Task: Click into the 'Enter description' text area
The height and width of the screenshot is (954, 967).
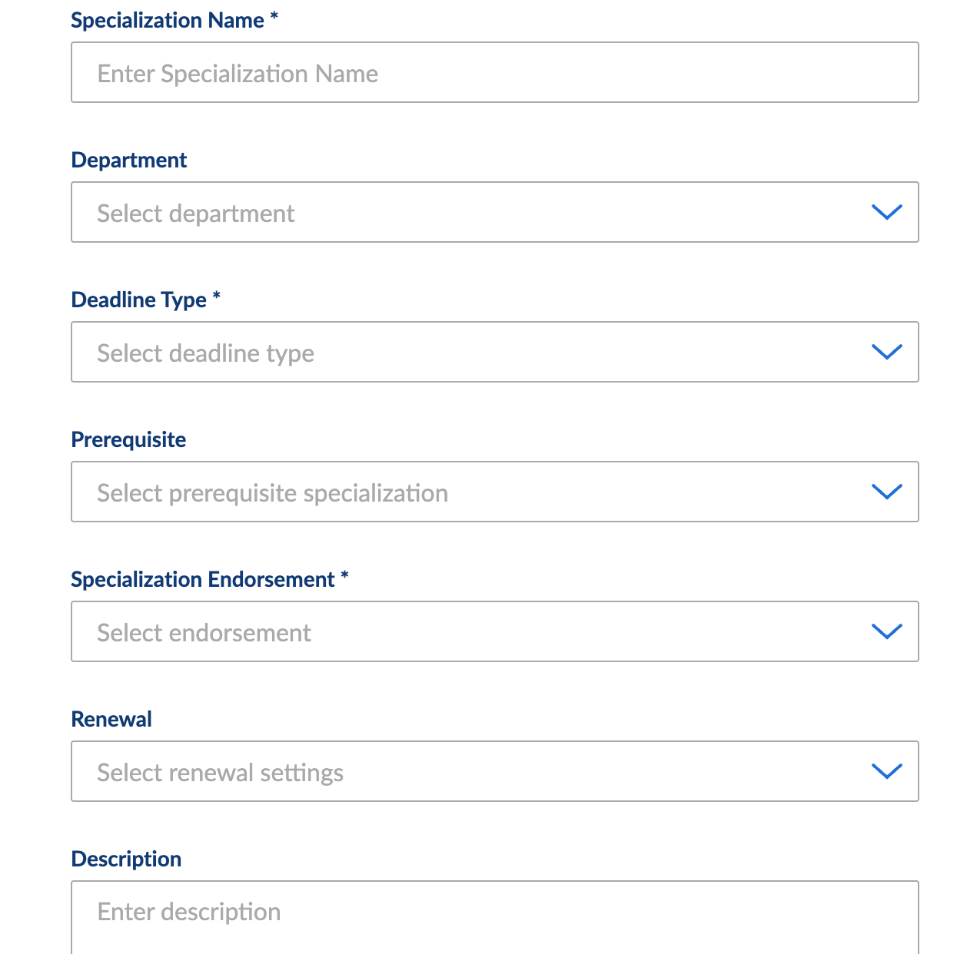Action: [495, 918]
